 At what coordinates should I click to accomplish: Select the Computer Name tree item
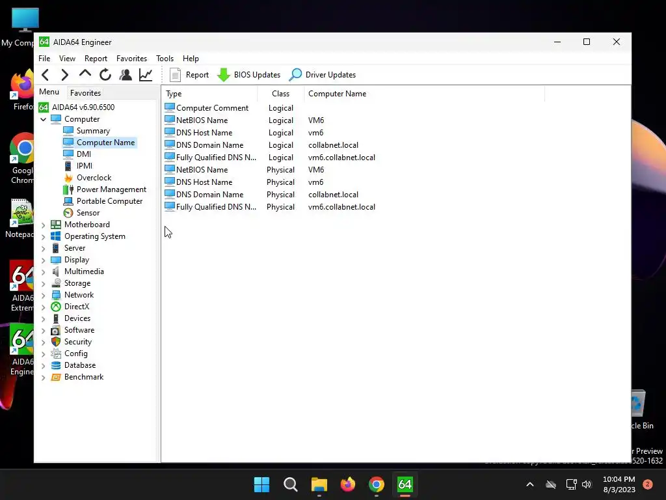tap(105, 143)
